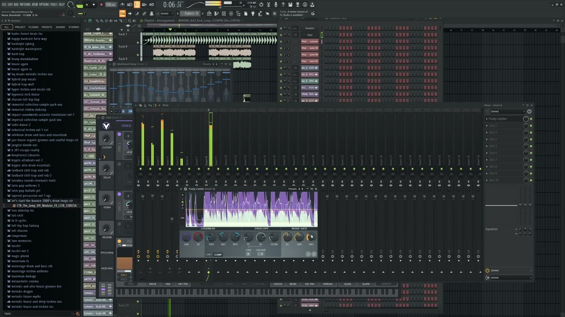
Task: Go to previous preset in Fruity Limiter
Action: [299, 189]
